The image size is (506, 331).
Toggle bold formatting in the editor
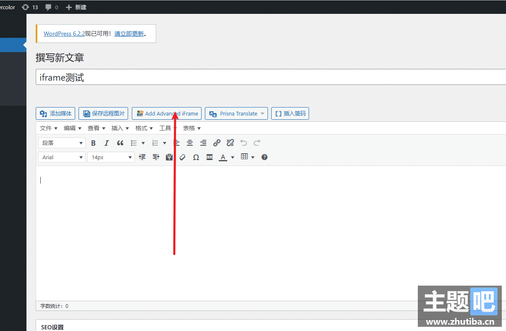[x=93, y=143]
